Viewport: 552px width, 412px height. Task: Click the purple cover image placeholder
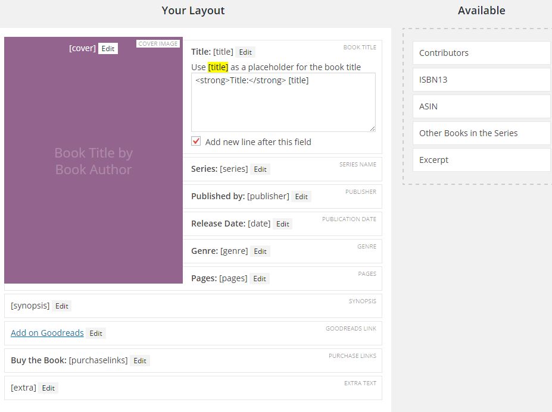point(93,161)
